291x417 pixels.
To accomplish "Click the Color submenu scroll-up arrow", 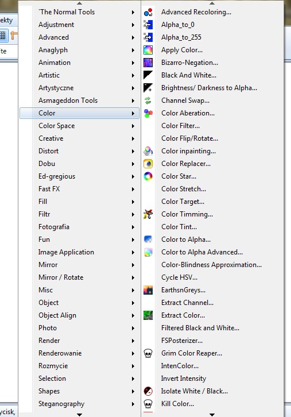I will tap(212, 3).
